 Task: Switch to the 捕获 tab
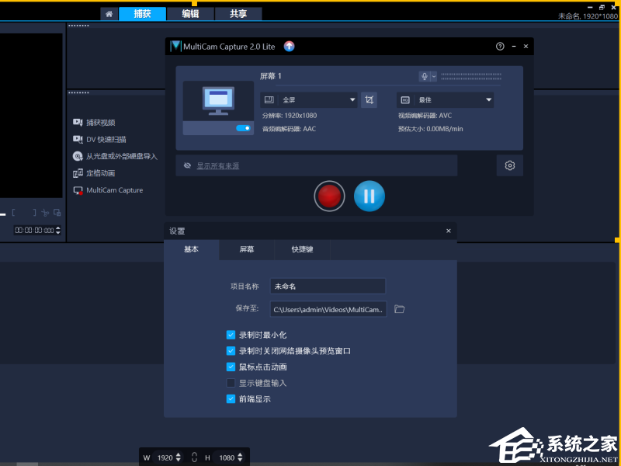pos(142,14)
